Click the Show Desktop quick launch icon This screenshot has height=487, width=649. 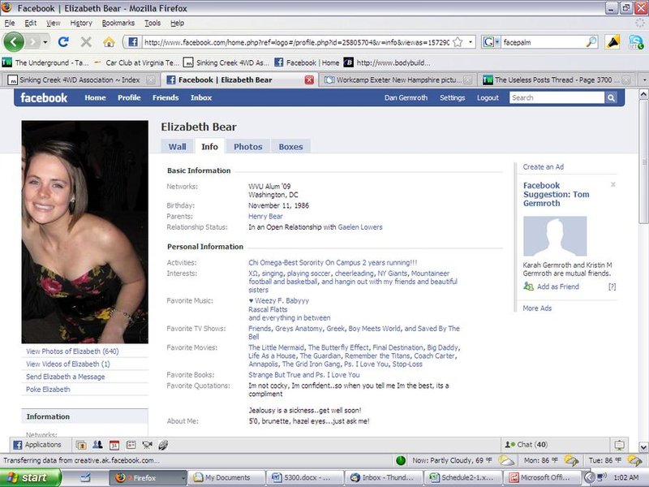click(x=86, y=477)
